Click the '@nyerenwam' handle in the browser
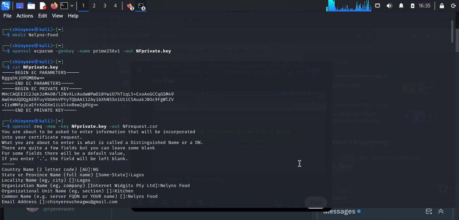Screen dimensions: 459x220 point(59,209)
